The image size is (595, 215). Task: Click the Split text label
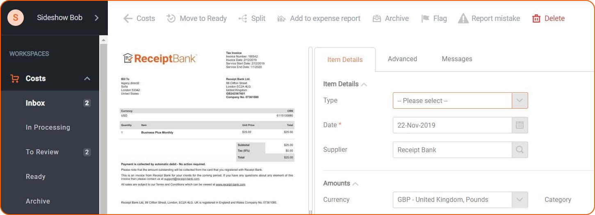(258, 18)
